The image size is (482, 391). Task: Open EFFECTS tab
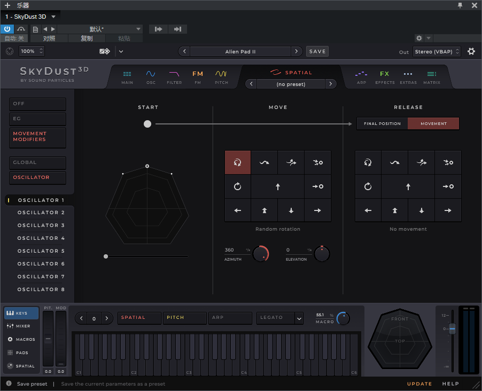pyautogui.click(x=385, y=77)
